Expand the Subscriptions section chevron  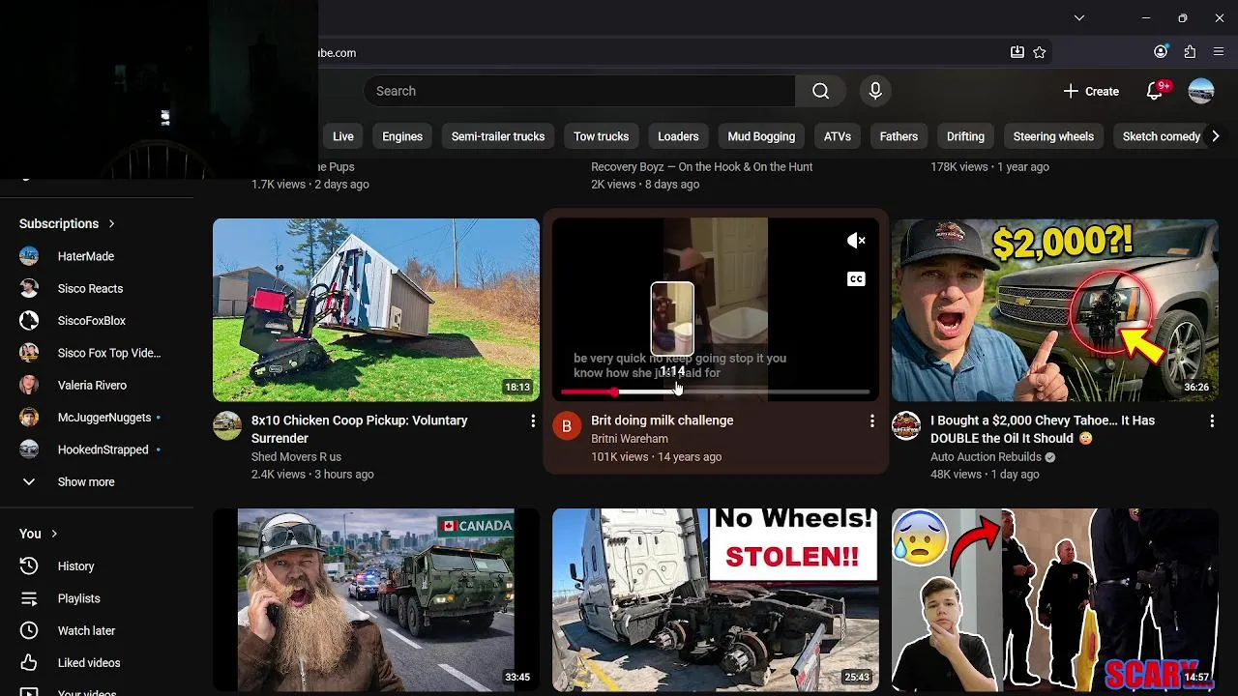coord(111,223)
